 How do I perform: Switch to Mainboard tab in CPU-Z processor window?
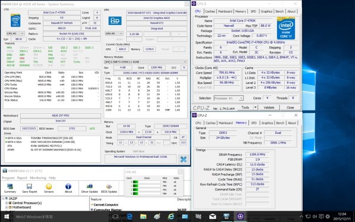point(225,11)
